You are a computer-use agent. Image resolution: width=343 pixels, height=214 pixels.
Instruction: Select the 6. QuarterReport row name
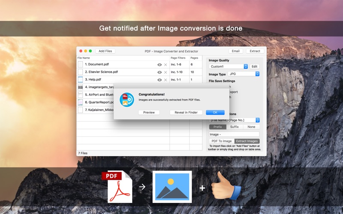click(x=99, y=102)
